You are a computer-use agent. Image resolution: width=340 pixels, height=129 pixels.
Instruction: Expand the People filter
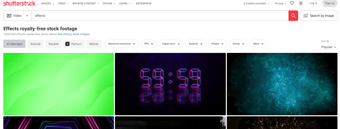(218, 44)
